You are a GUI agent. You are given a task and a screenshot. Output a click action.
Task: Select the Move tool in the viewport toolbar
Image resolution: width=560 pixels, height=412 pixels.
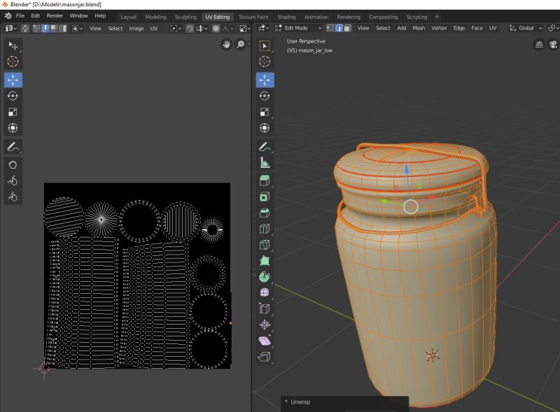point(264,79)
